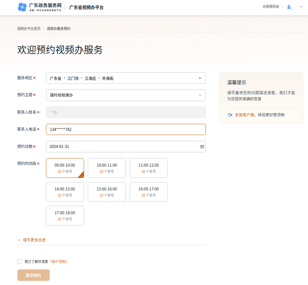
Task: Open the calendar icon in date field
Action: tap(202, 147)
